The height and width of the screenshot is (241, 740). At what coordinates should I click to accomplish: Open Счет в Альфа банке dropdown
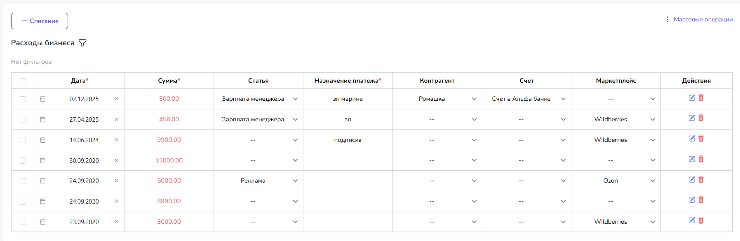563,99
